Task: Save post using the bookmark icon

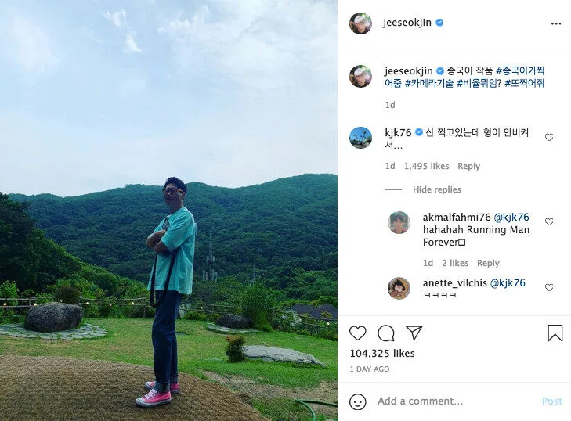Action: [555, 333]
